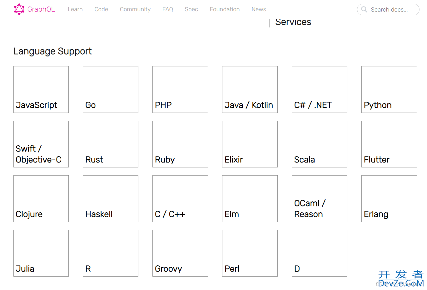Open the Go language tile
This screenshot has height=290, width=427.
(x=111, y=89)
